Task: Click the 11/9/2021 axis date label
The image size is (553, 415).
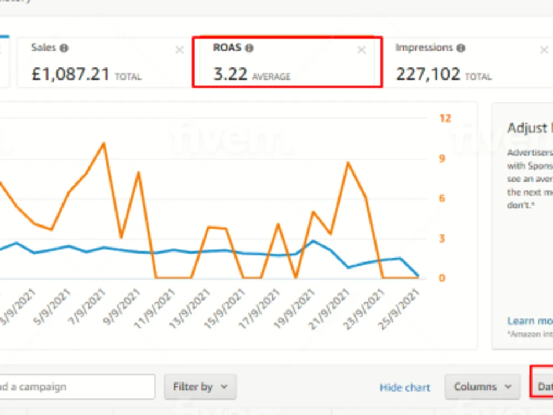Action: click(x=154, y=308)
